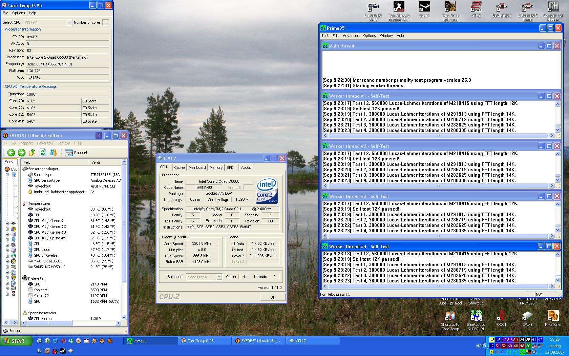569x356 pixels.
Task: Click the Intel Core 2 Quad logo in CPU-Z
Action: (267, 191)
